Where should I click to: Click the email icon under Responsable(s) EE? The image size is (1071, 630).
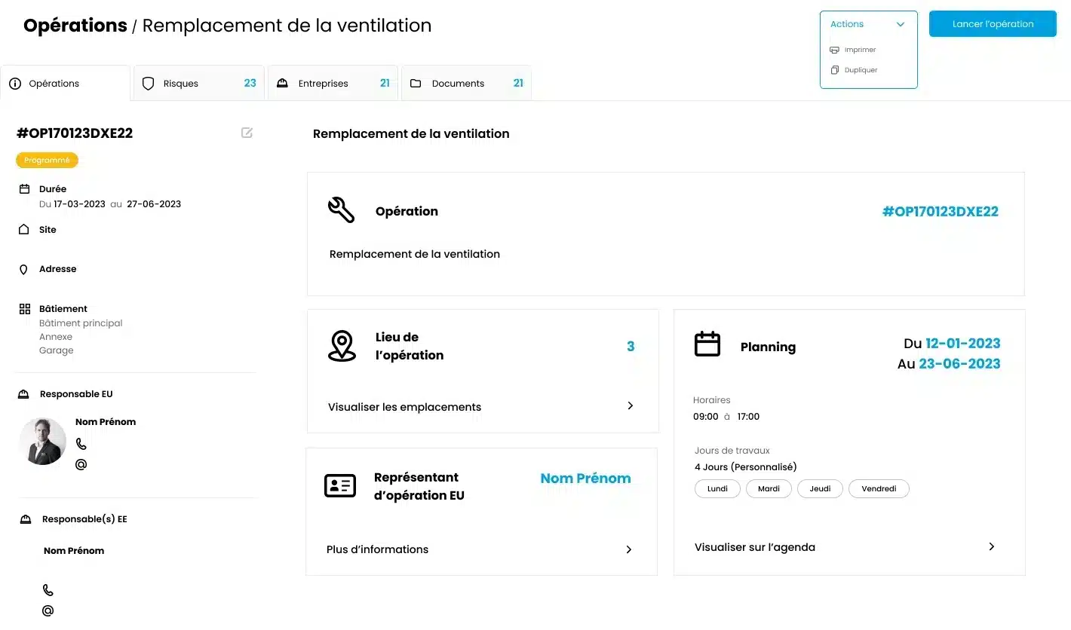point(48,610)
